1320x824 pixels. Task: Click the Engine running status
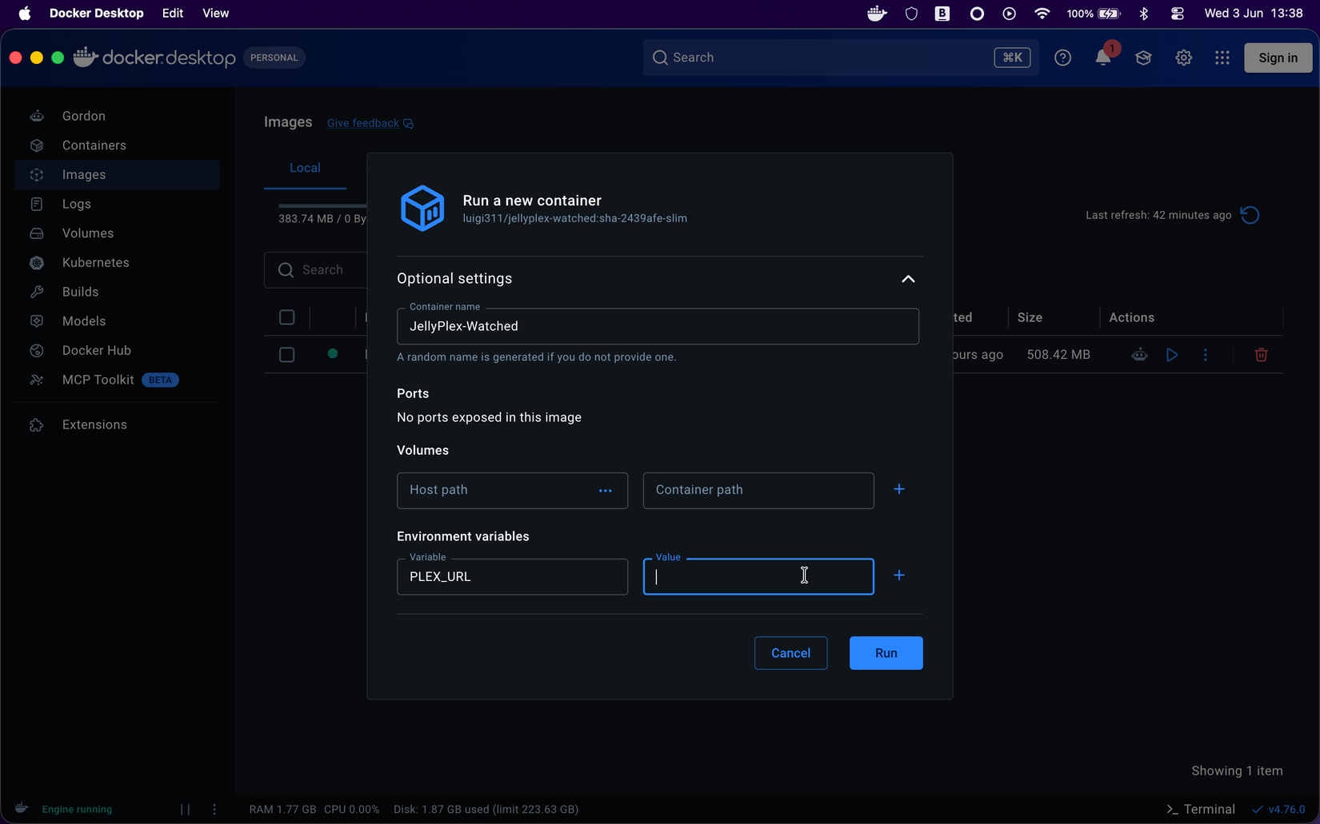[77, 809]
